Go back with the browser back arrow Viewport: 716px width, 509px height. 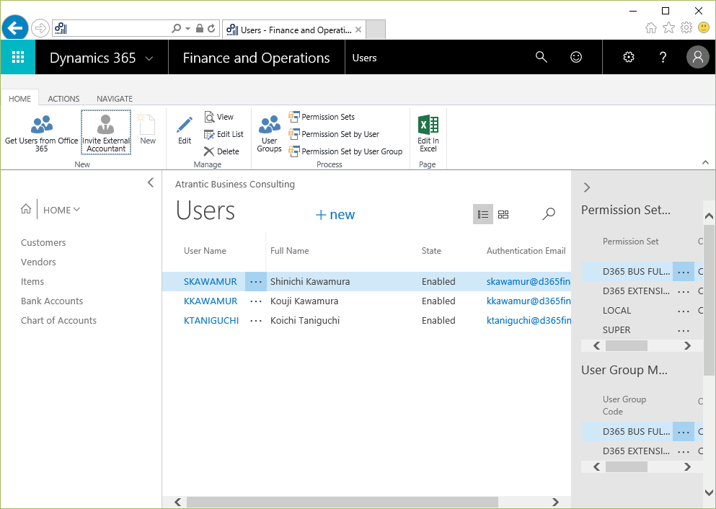[15, 28]
